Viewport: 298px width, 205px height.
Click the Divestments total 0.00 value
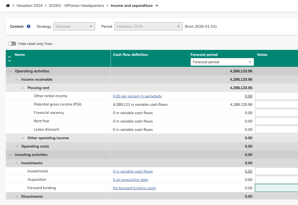248,196
